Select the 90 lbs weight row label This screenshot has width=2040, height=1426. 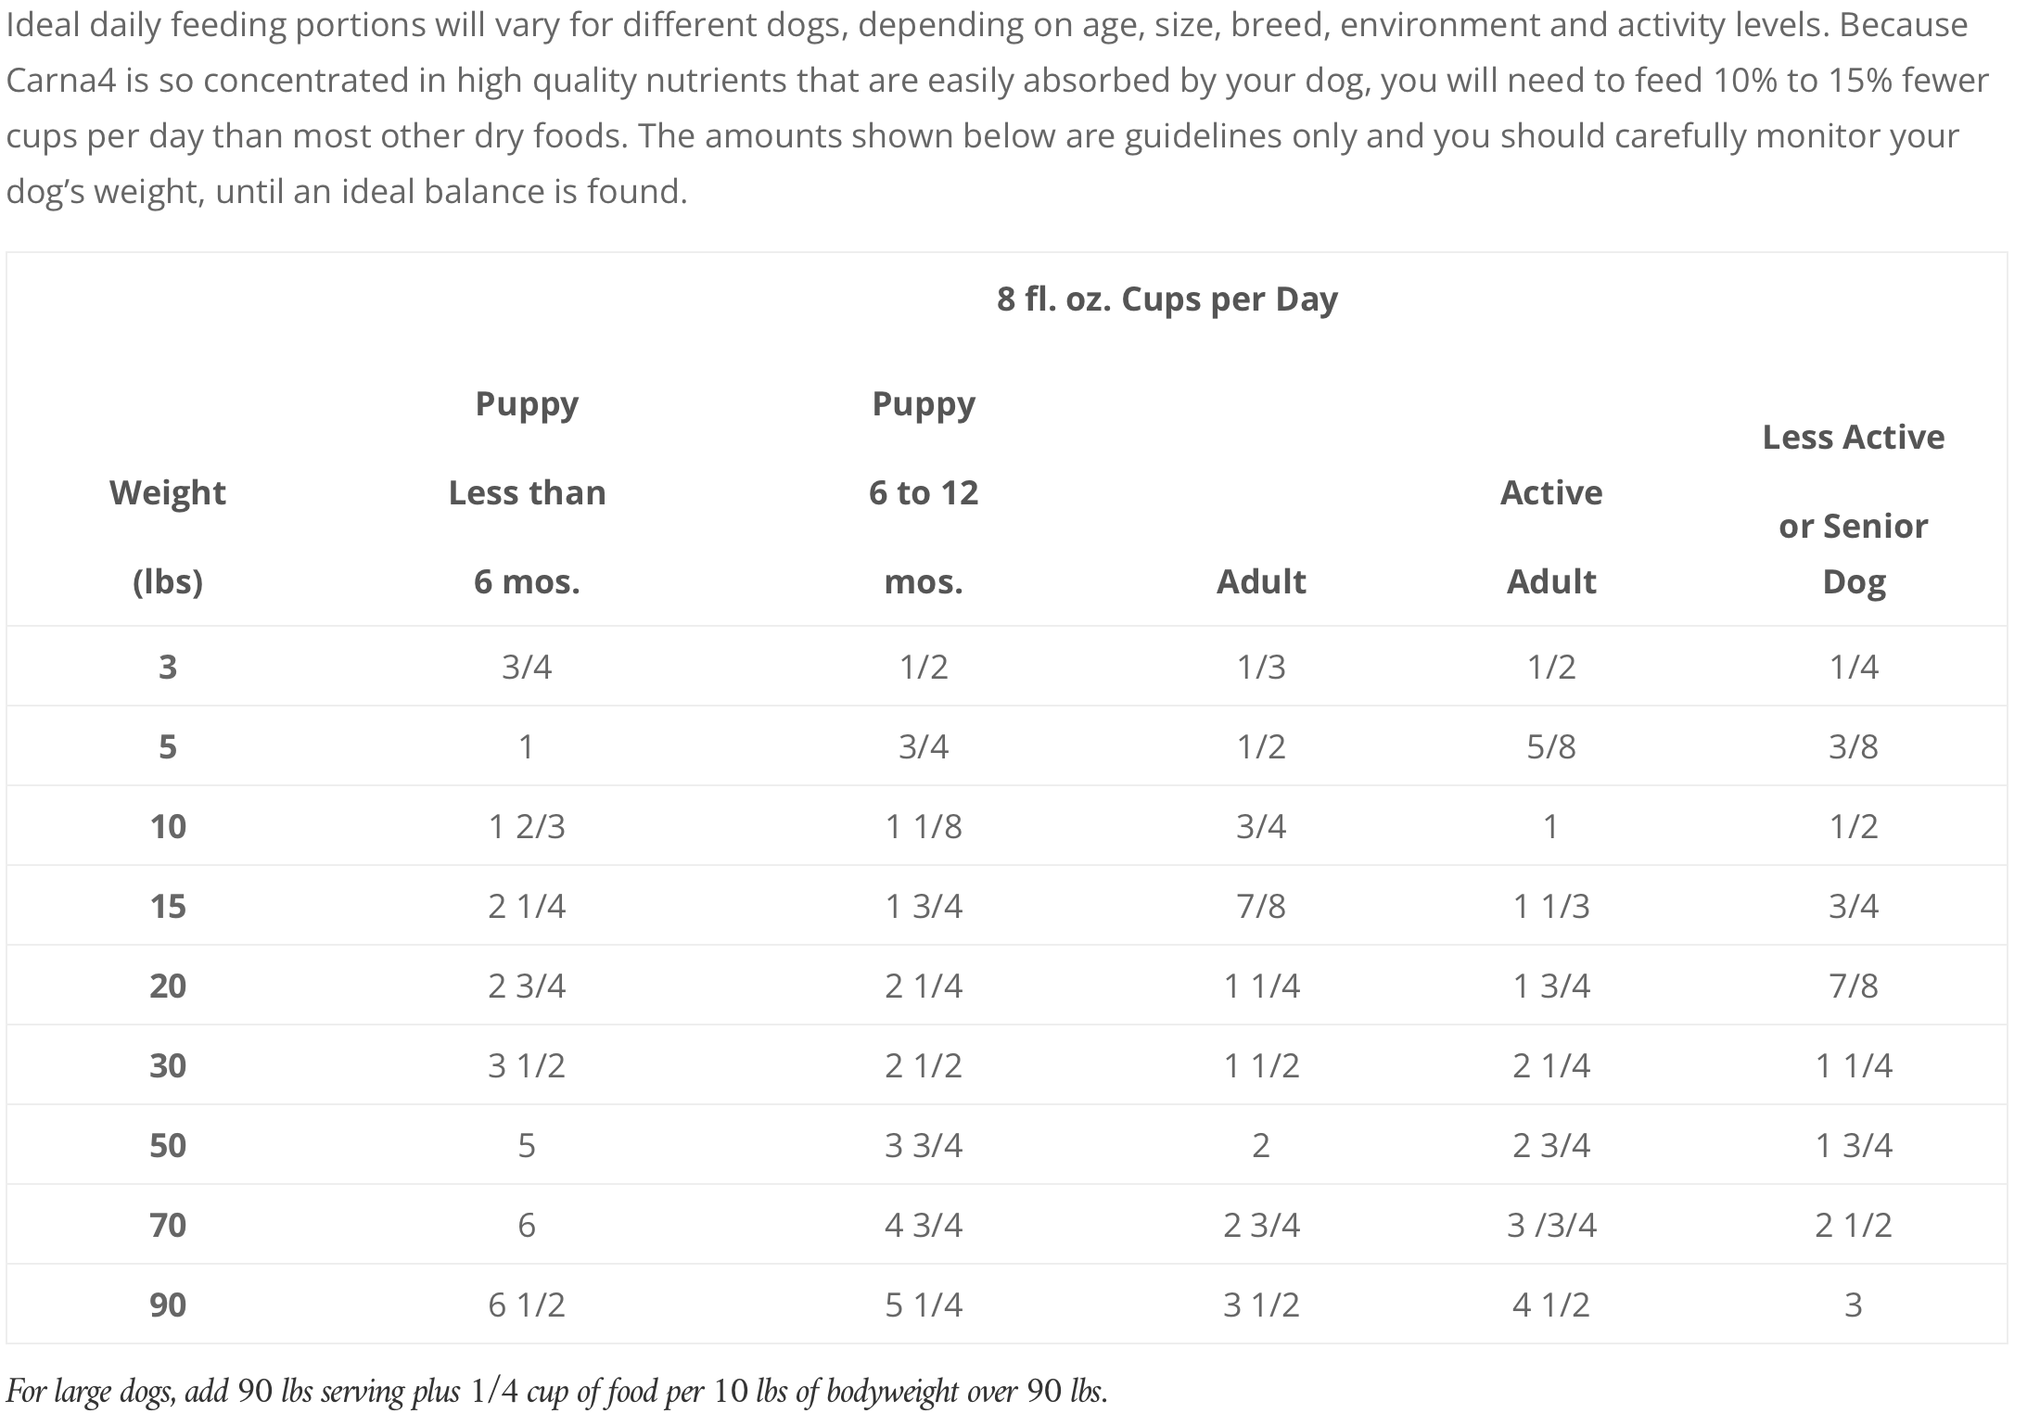point(168,1305)
